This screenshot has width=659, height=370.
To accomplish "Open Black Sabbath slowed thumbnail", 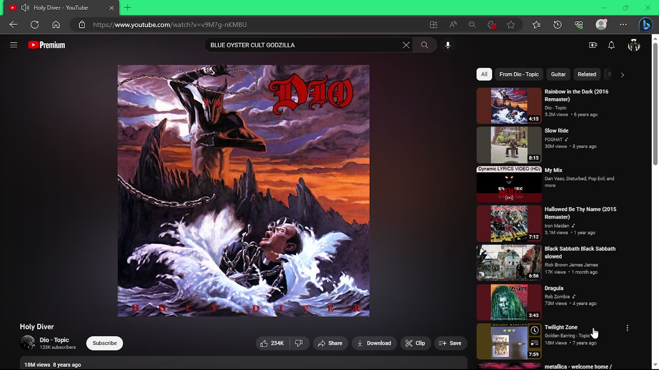I will pos(509,263).
